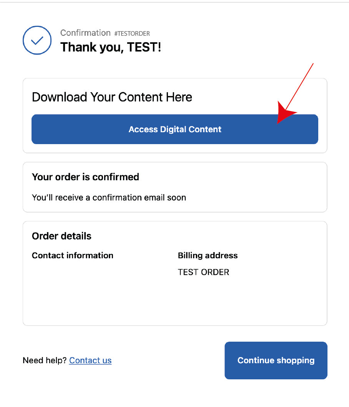Open the Access Digital Content button

(174, 129)
